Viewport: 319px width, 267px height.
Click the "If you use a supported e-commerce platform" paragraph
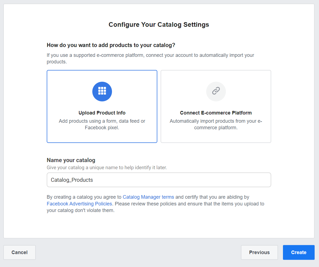[150, 55]
